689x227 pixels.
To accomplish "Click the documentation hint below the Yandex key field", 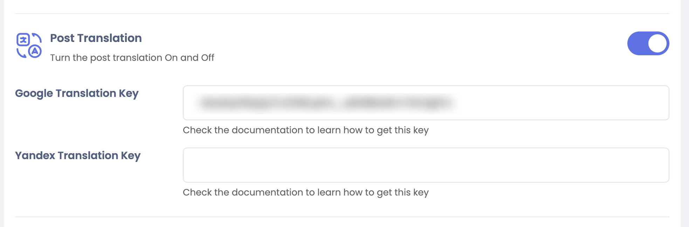I will click(305, 192).
